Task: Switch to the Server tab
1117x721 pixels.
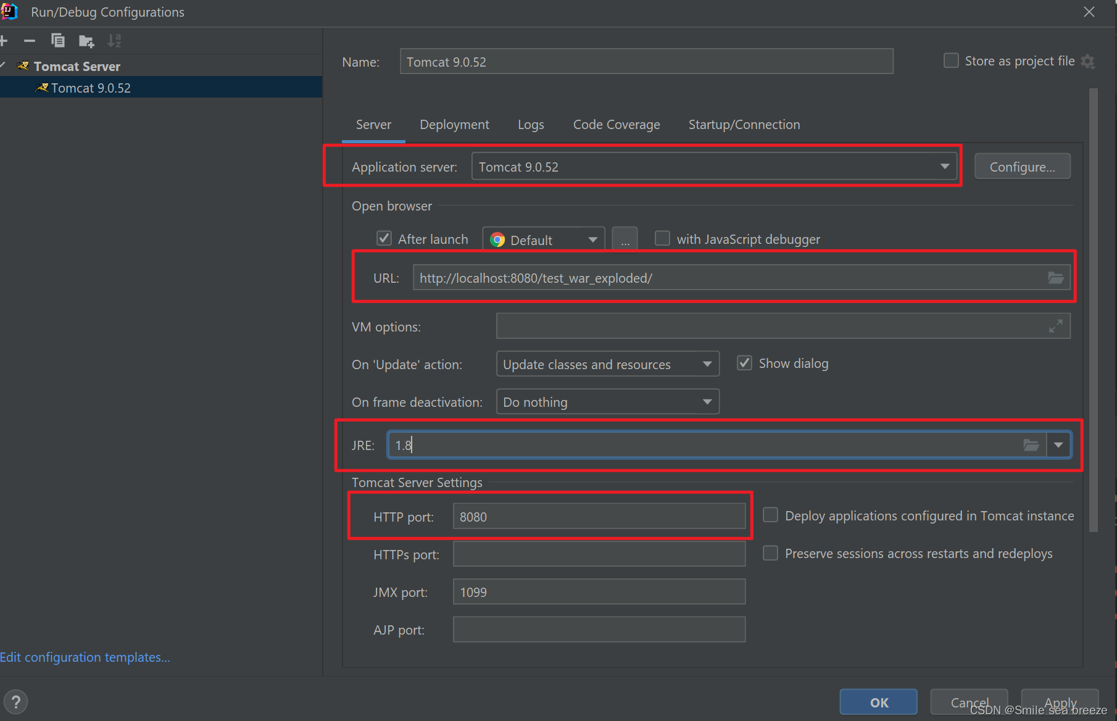Action: [373, 125]
